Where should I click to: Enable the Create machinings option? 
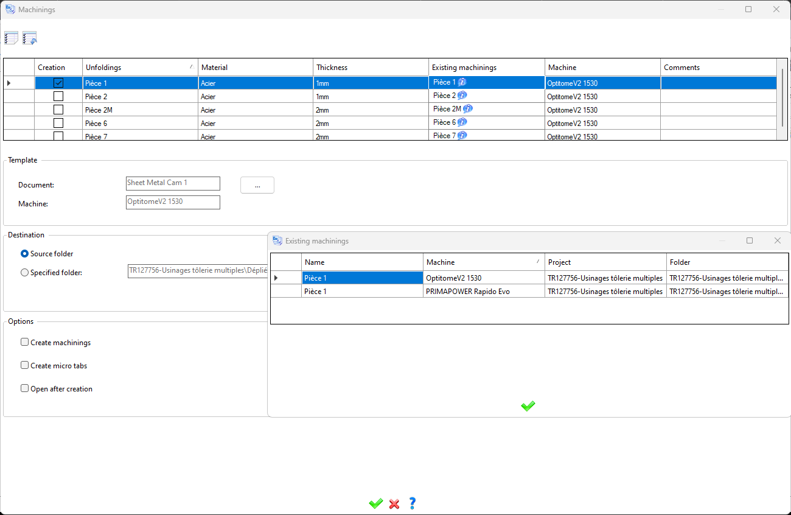[25, 342]
